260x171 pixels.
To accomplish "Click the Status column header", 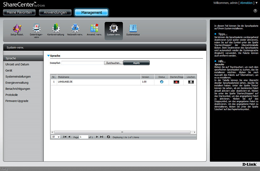I will (x=161, y=77).
